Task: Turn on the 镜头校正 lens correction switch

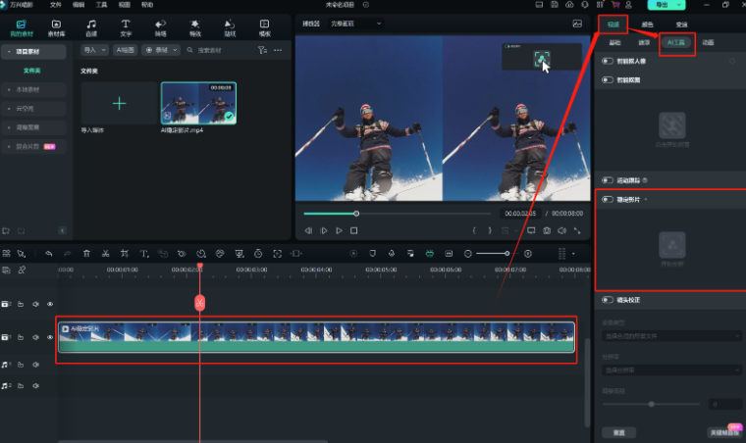Action: [609, 302]
